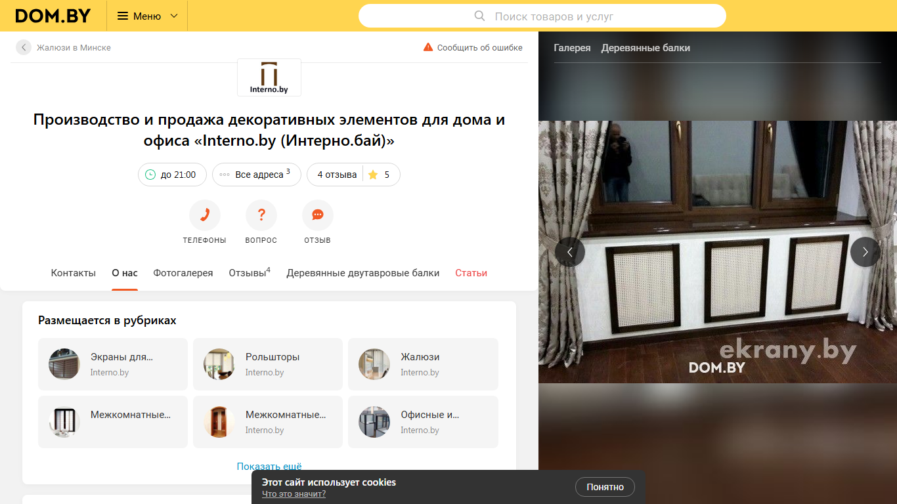Click the Отзыв chat bubble icon

click(318, 215)
